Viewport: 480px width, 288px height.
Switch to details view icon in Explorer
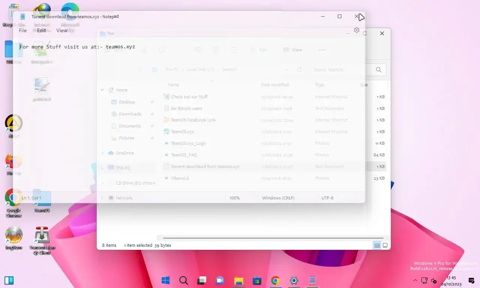pos(377,246)
